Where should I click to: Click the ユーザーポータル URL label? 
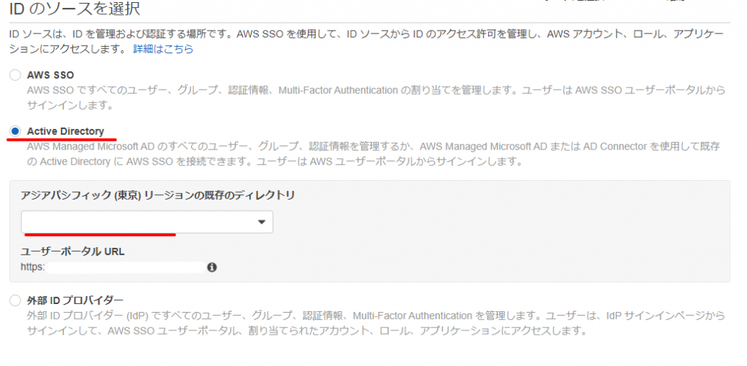[72, 252]
